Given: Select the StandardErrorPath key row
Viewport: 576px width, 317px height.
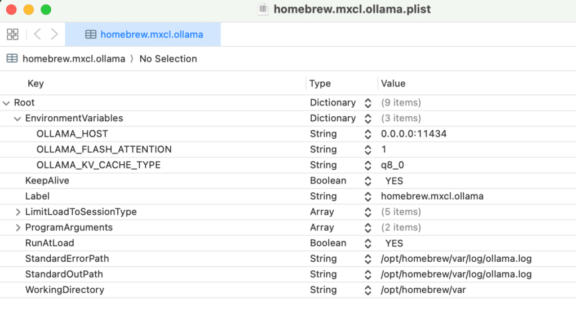Looking at the screenshot, I should [67, 258].
